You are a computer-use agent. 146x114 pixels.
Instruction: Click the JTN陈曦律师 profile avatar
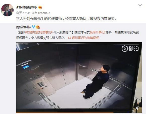point(7,10)
